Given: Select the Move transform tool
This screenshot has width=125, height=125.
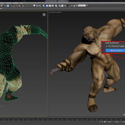Looking at the screenshot, I should [x=5, y=6].
